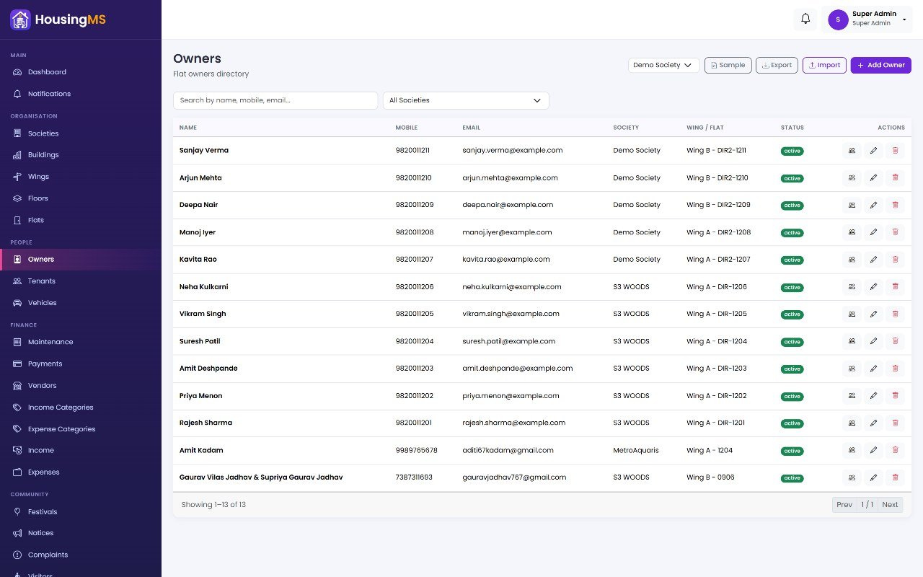This screenshot has height=577, width=923.
Task: Click mobile number 9989765678
Action: 416,450
